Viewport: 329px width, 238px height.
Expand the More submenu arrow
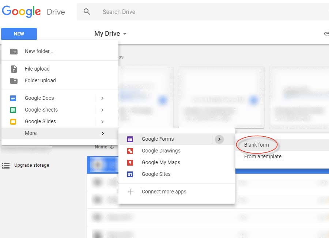tap(103, 133)
